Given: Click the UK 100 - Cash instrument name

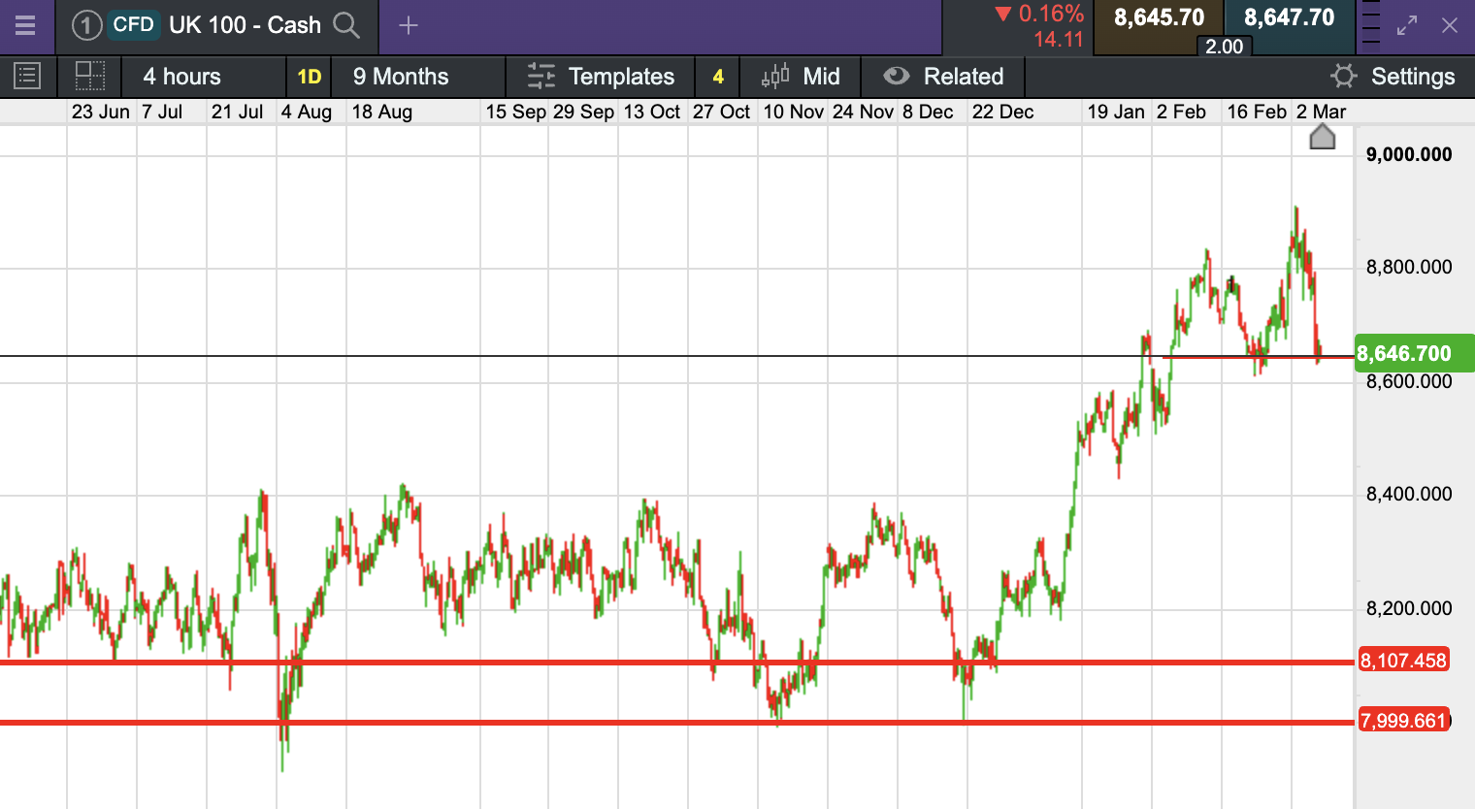Looking at the screenshot, I should click(x=245, y=25).
